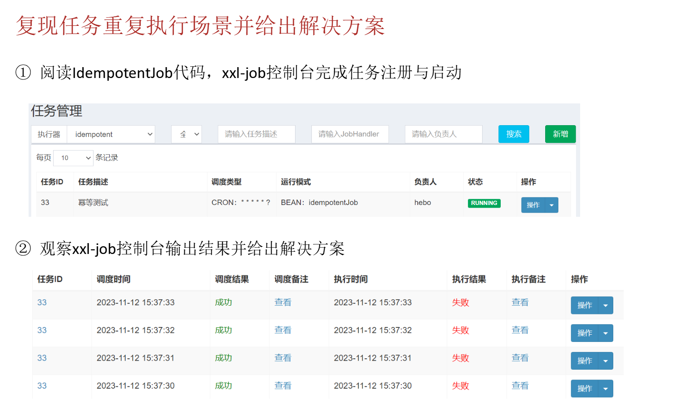This screenshot has width=685, height=405.
Task: Click 成功 dispatch result in 15:37:30 row
Action: pos(223,385)
